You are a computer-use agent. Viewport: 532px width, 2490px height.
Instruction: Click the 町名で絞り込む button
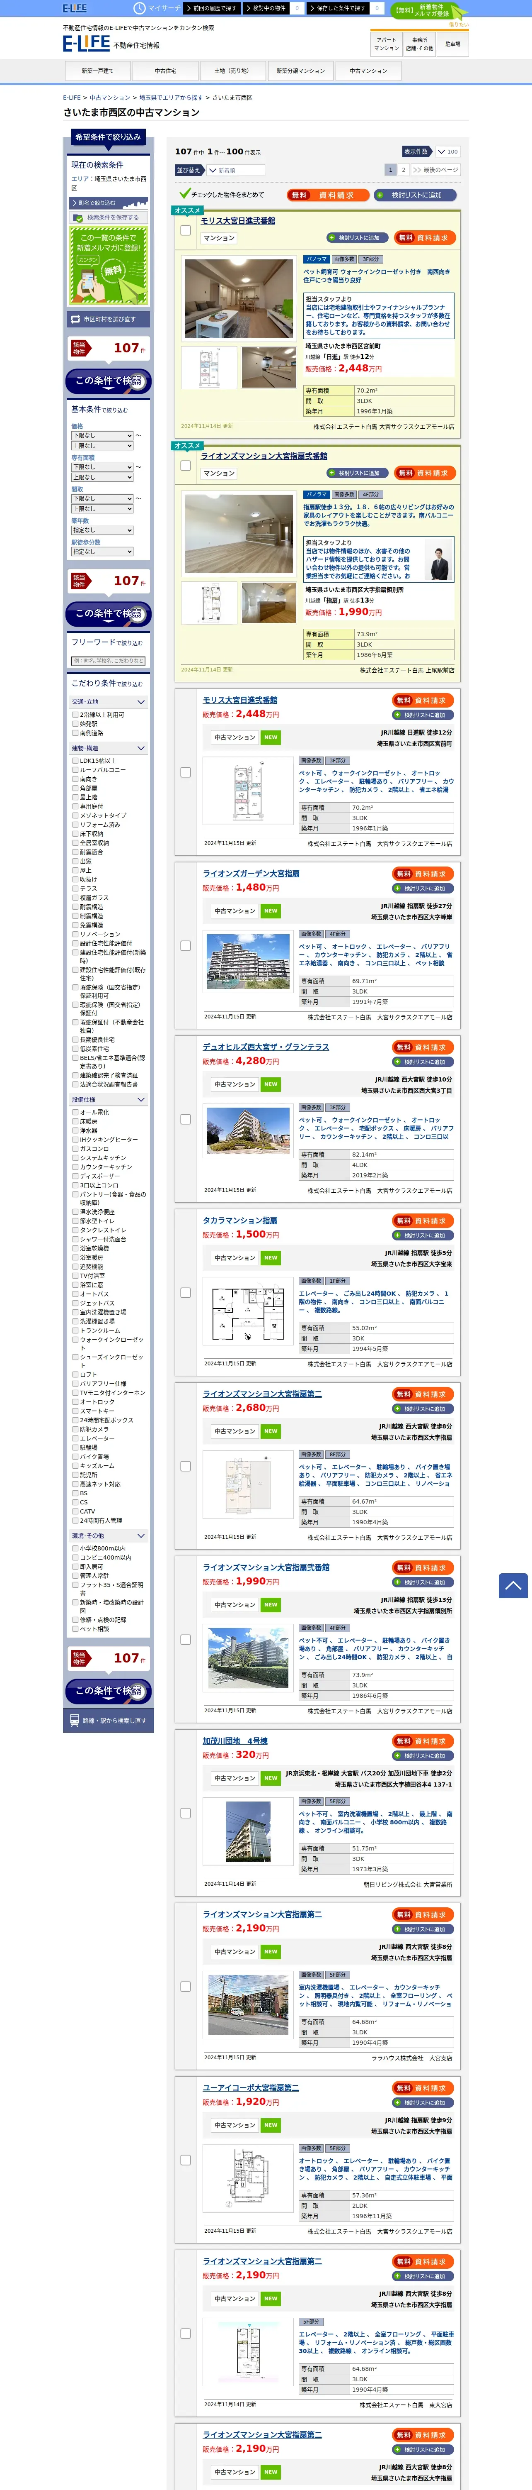pos(109,203)
